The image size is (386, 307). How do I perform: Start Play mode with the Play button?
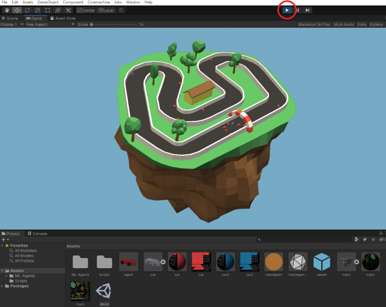[x=287, y=10]
